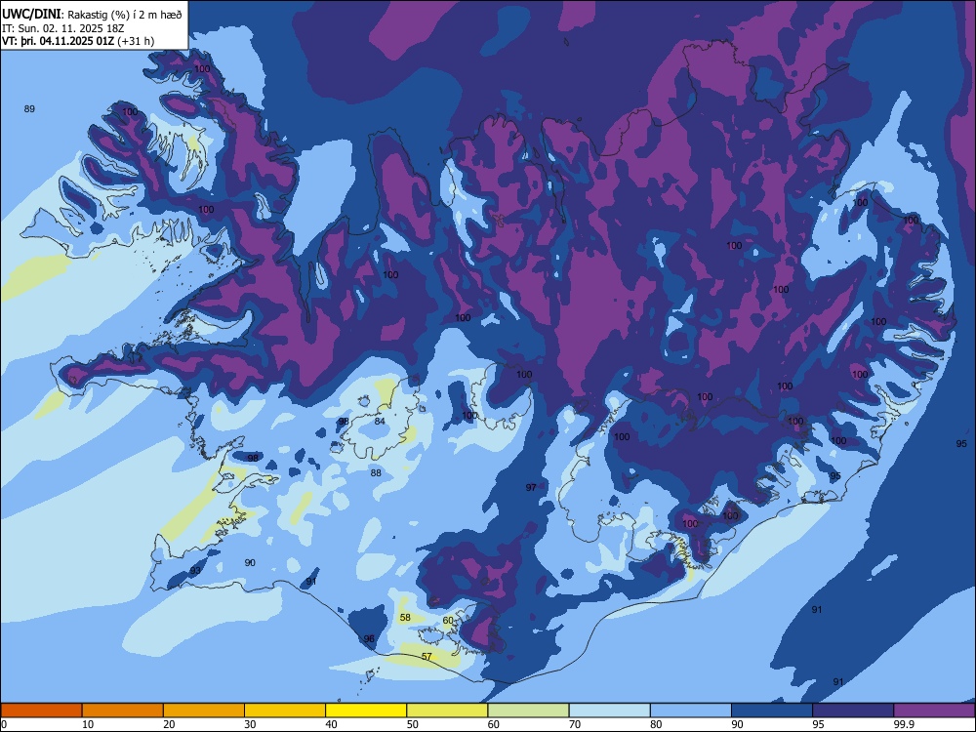Pick the pale yellow 50–60 legend swatch

tap(448, 711)
